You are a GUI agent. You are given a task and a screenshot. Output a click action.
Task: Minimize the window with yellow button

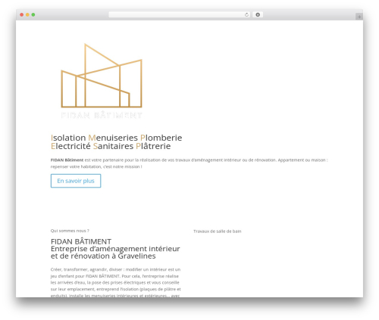27,15
